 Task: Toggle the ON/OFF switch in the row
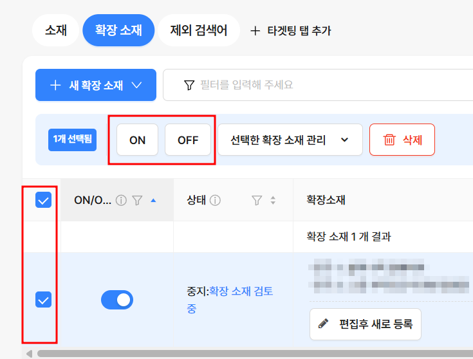[x=117, y=300]
